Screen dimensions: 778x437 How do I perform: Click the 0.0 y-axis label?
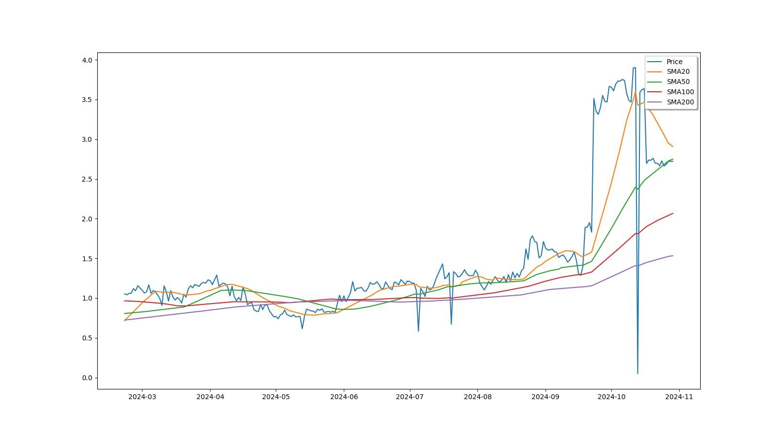click(x=87, y=378)
